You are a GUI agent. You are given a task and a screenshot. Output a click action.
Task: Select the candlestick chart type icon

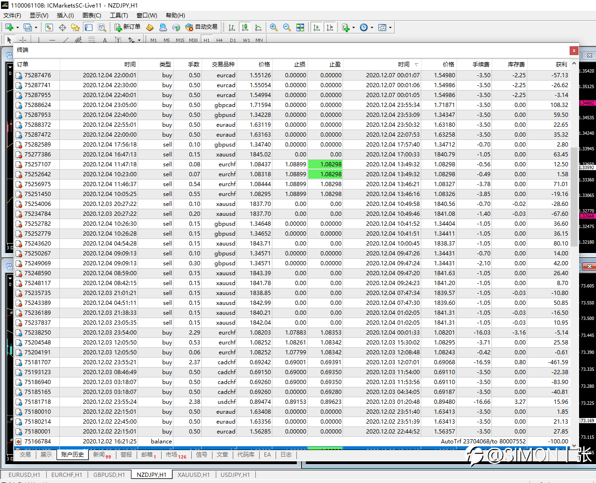pos(245,27)
